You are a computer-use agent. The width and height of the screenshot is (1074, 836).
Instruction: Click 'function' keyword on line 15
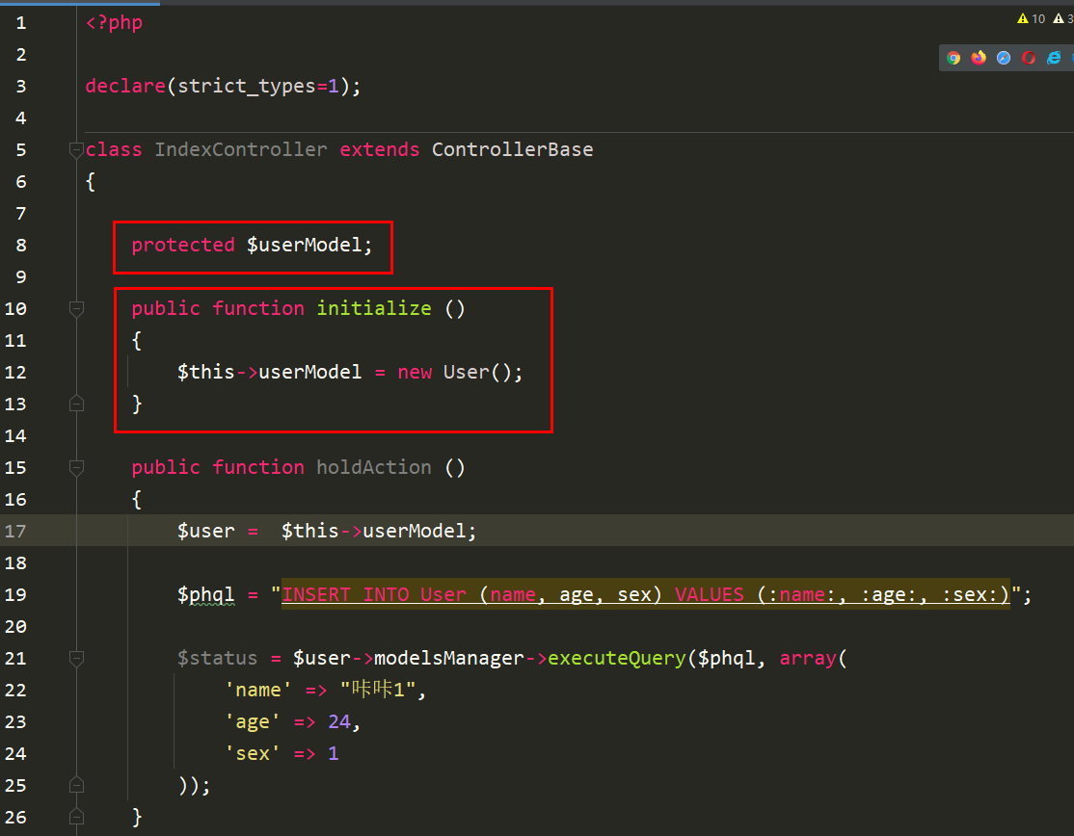coord(258,467)
